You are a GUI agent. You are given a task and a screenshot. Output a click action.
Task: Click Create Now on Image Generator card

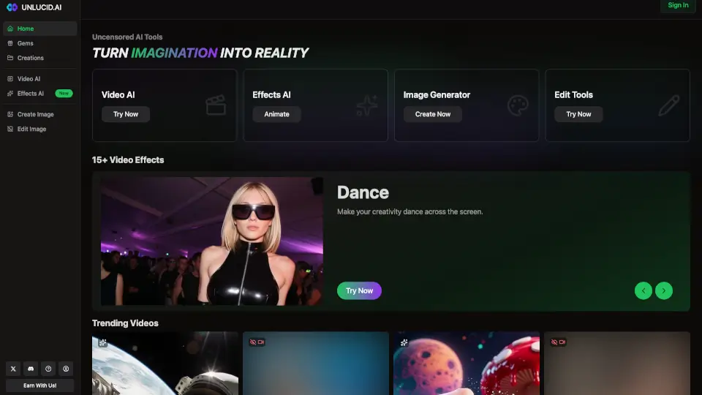[432, 114]
